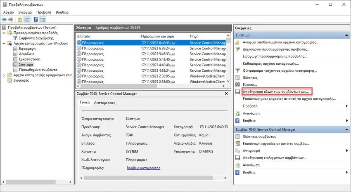351x192 pixels.
Task: Click the log icon beside Ασφάλεια
Action: point(15,54)
